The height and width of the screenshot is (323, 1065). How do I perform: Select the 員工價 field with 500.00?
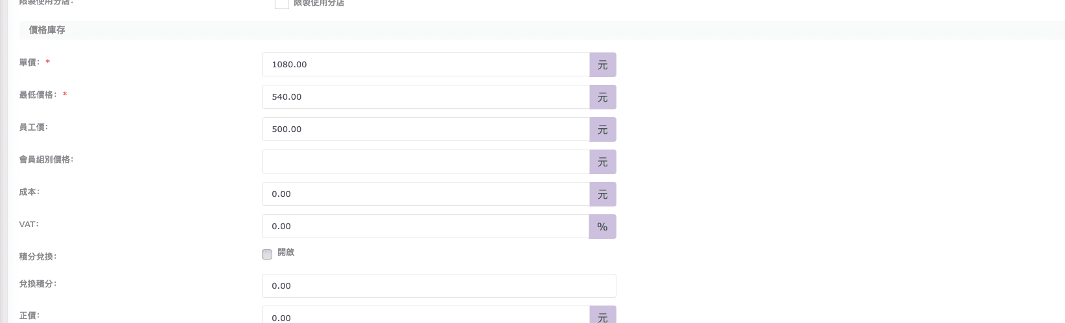click(425, 129)
